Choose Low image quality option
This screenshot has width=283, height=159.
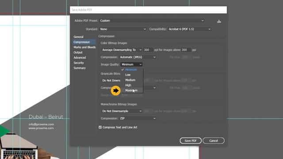[132, 75]
